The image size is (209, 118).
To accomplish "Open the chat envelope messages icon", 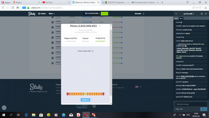I will pyautogui.click(x=202, y=14).
